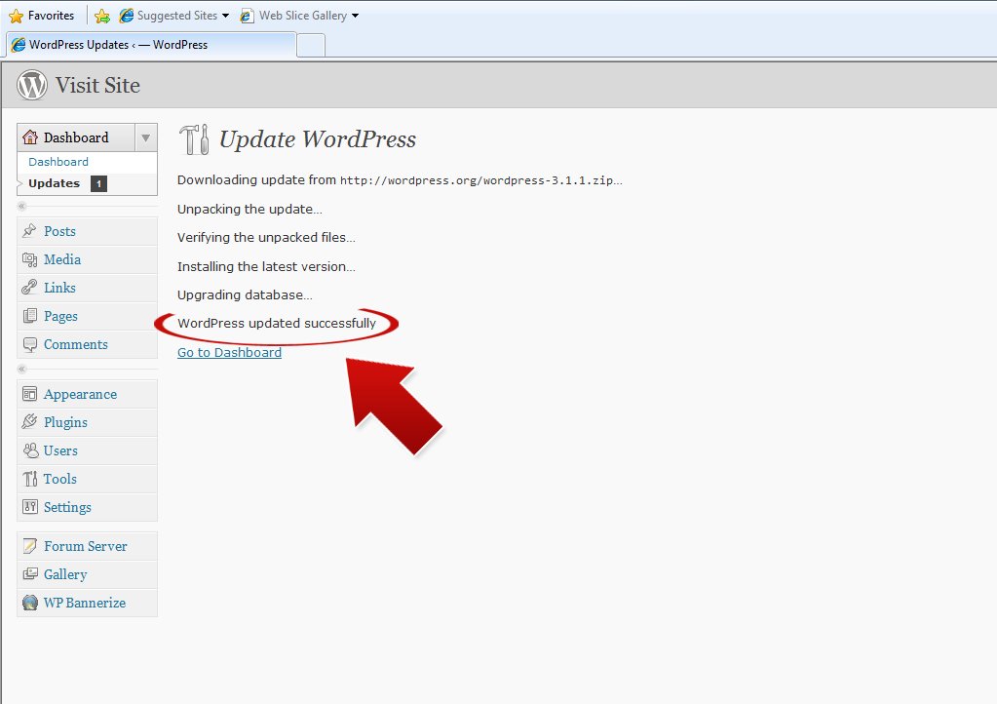Click the Suggested Sites favorites link
The width and height of the screenshot is (997, 704).
click(177, 16)
